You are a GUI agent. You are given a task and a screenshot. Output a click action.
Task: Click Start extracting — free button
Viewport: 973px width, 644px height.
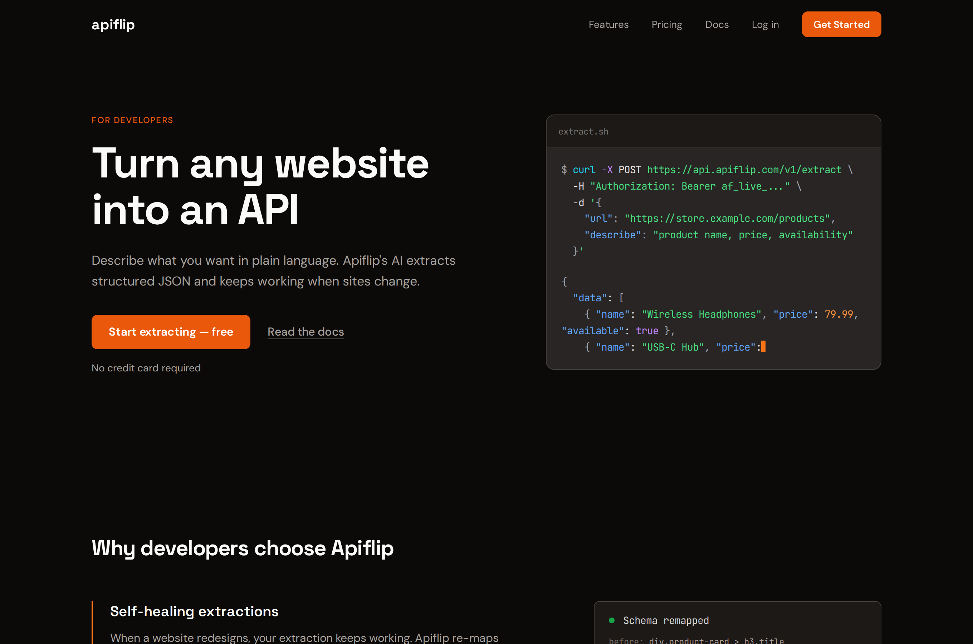(x=171, y=332)
